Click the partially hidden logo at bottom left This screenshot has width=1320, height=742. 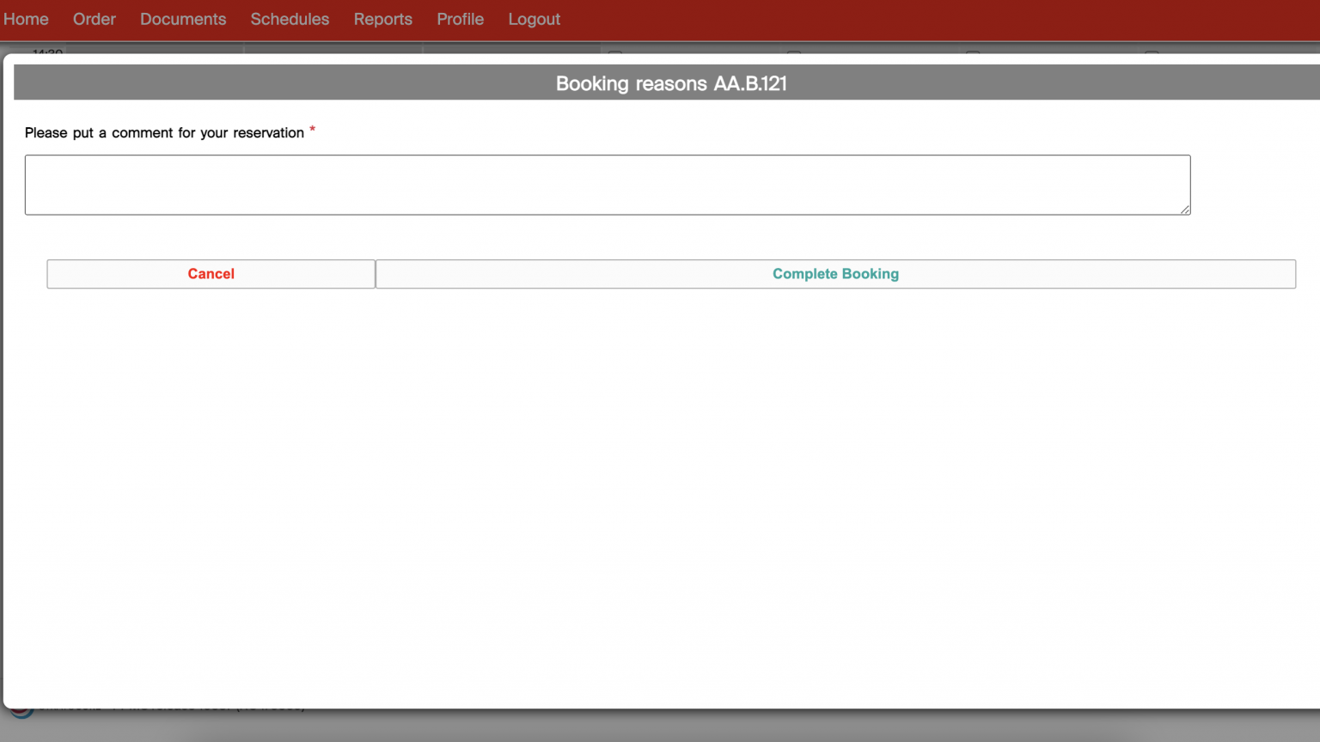[x=21, y=713]
